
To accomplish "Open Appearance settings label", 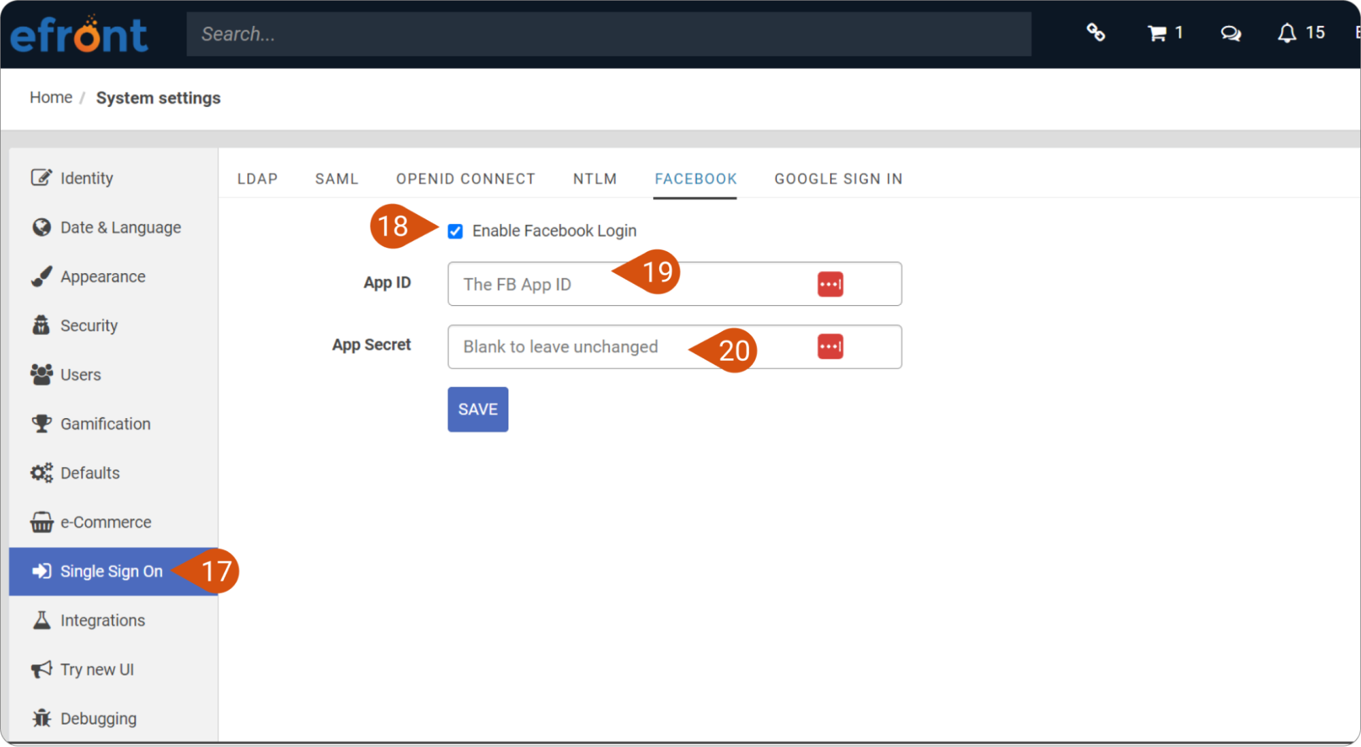I will click(x=103, y=276).
